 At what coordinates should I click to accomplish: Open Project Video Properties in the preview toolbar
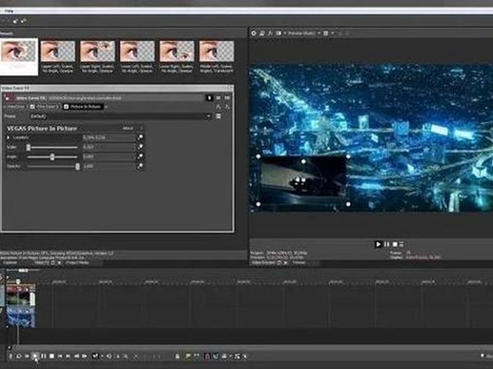click(x=254, y=33)
